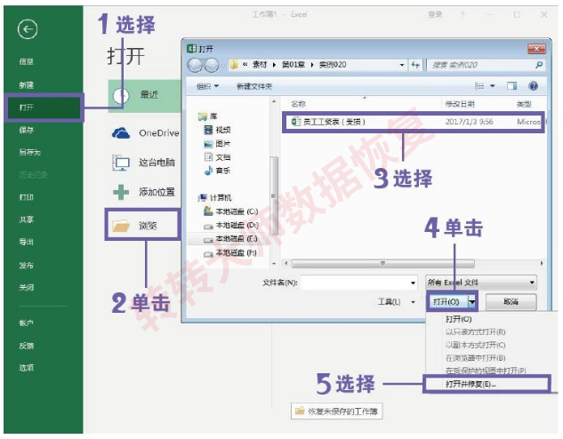Image resolution: width=563 pixels, height=439 pixels.
Task: Select 共享 (Share) in backstage menu
Action: 27,219
